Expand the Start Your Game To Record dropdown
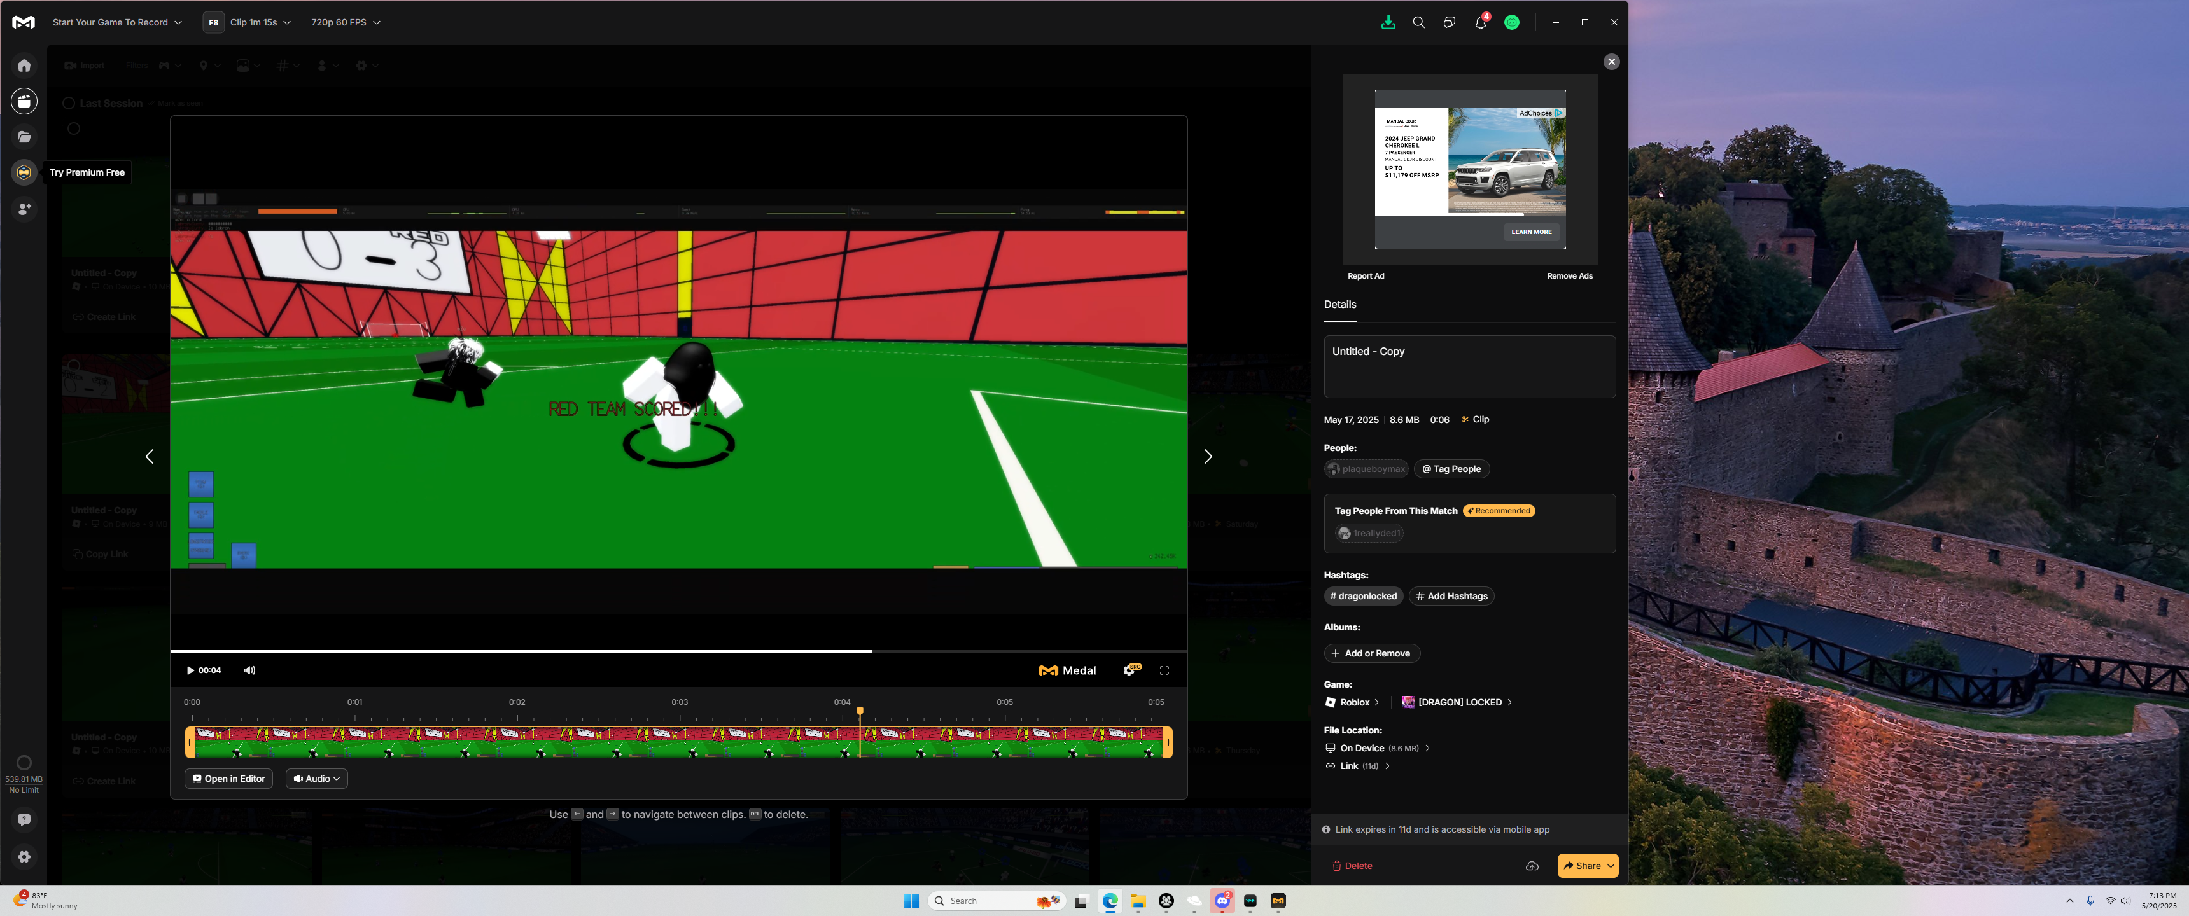The image size is (2189, 916). tap(117, 23)
